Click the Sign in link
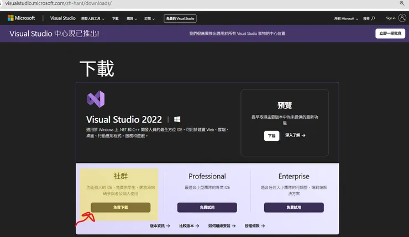This screenshot has width=409, height=237. point(390,18)
